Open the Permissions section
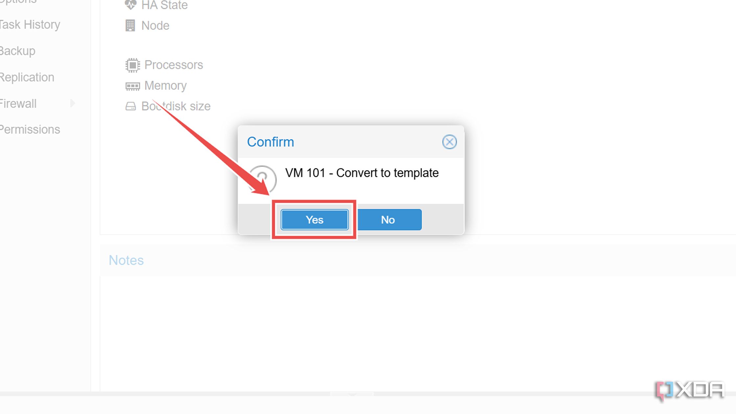This screenshot has width=736, height=414. coord(30,129)
